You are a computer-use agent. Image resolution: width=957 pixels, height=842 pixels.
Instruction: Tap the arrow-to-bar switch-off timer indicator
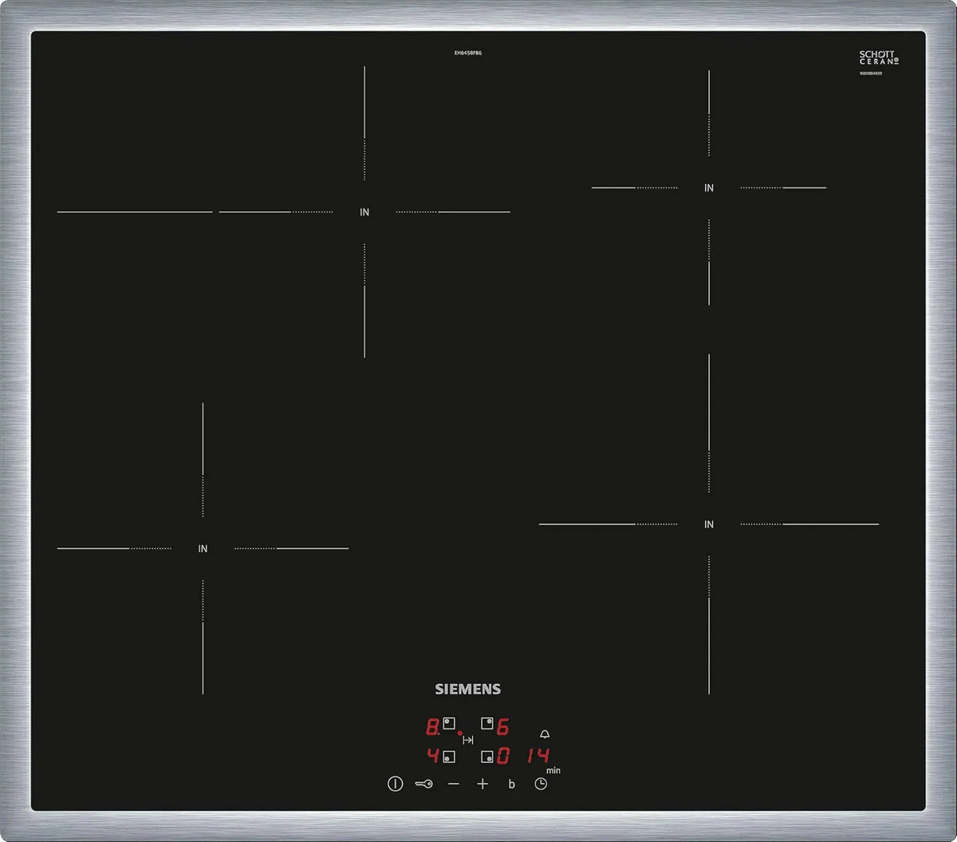coord(468,740)
